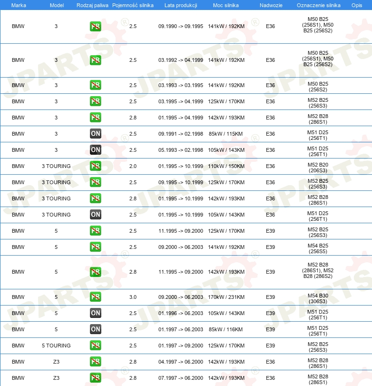Click the Rodzaj paliwa column header
The image size is (372, 386).
click(92, 5)
